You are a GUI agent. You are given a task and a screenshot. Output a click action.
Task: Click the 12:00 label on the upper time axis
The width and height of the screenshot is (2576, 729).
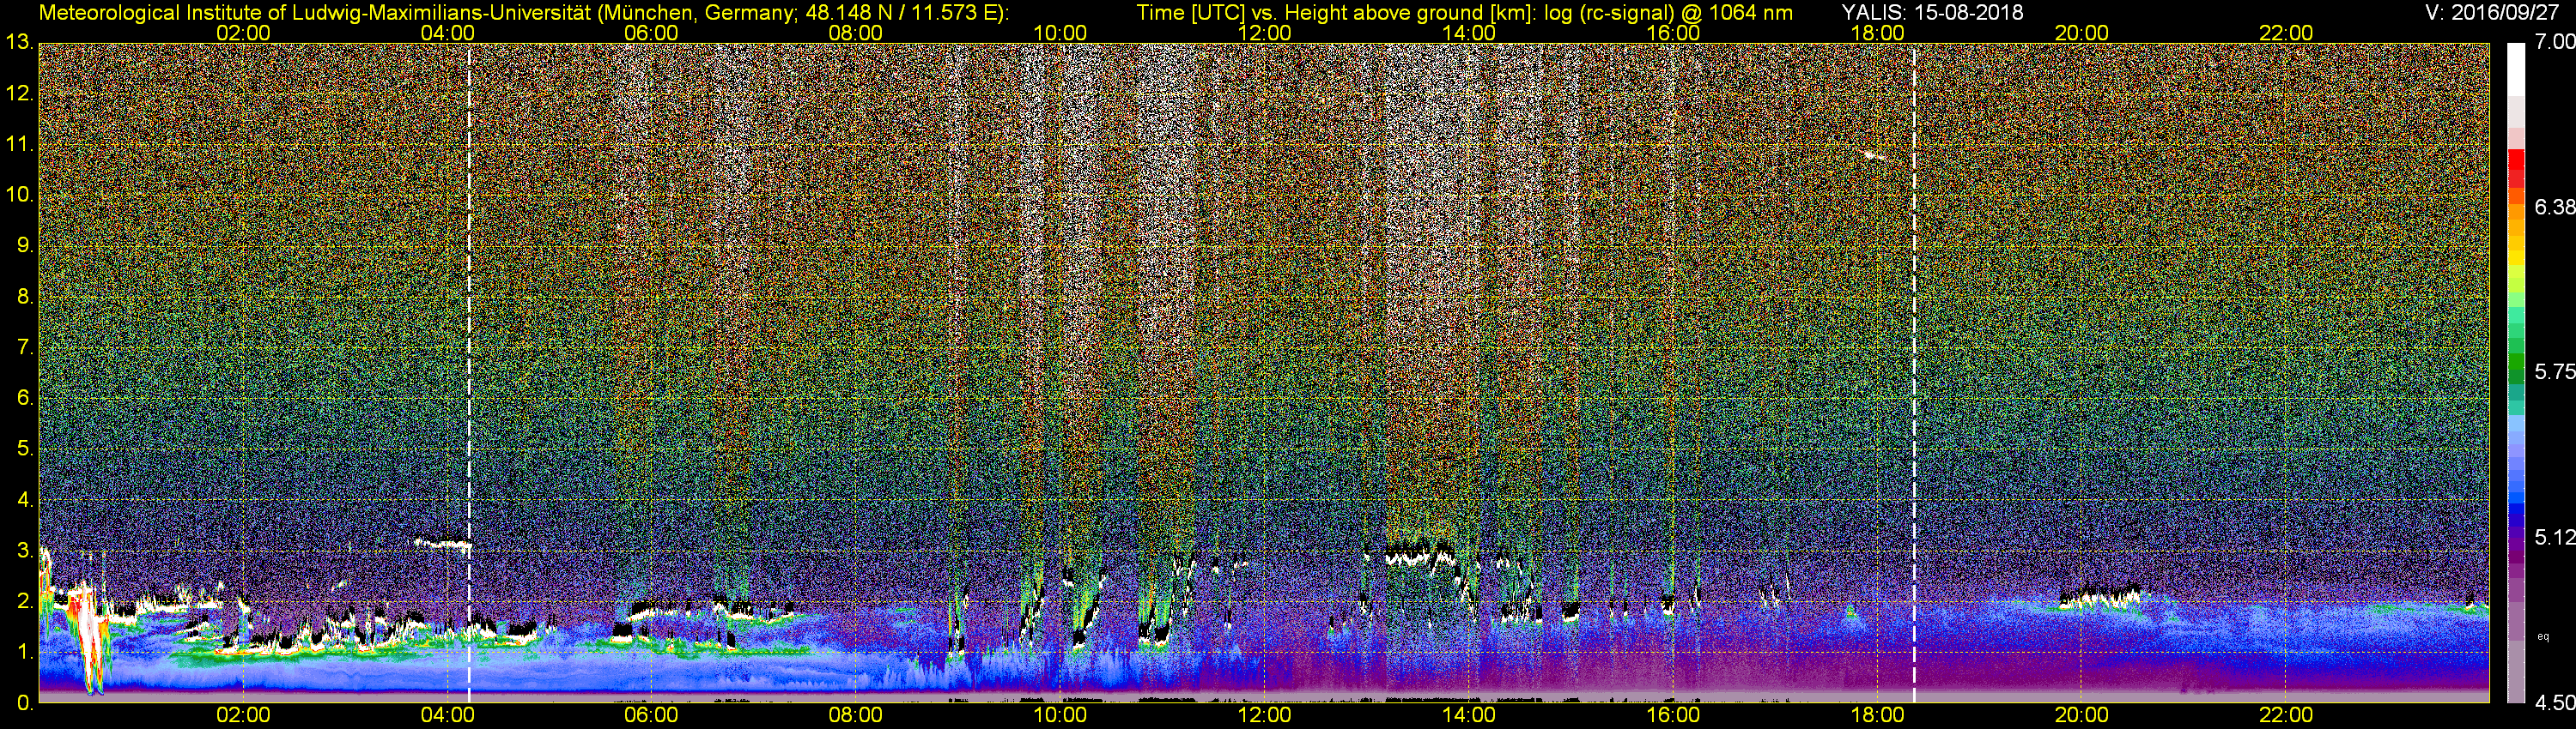(x=1264, y=33)
